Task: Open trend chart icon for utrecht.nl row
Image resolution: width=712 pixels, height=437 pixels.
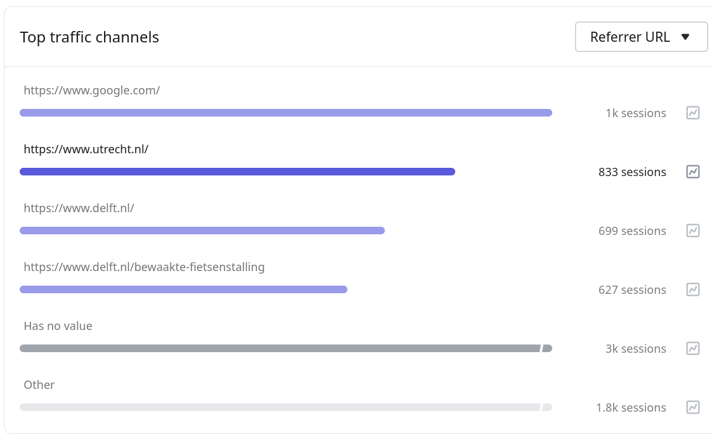Action: click(x=693, y=172)
